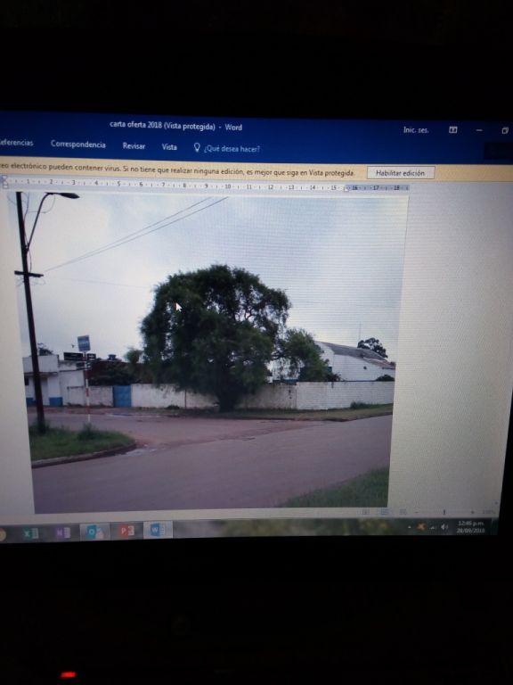Viewport: 513px width, 685px height.
Task: Click Inic. ses. to sign in
Action: click(416, 129)
